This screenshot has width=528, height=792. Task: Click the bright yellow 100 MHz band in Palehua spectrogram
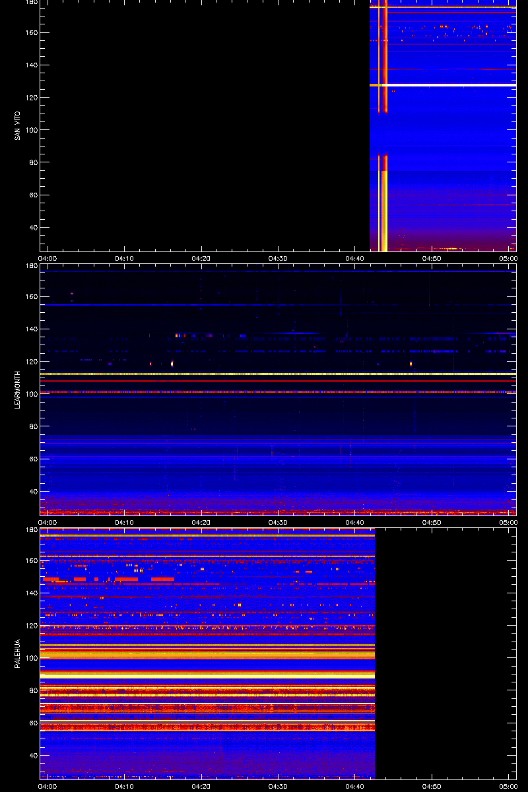pos(207,655)
